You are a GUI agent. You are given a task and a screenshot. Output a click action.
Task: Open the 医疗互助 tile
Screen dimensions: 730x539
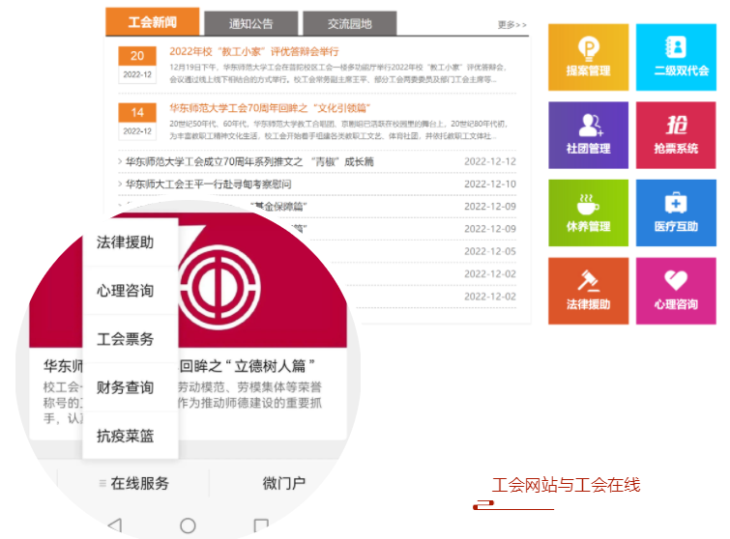click(676, 213)
